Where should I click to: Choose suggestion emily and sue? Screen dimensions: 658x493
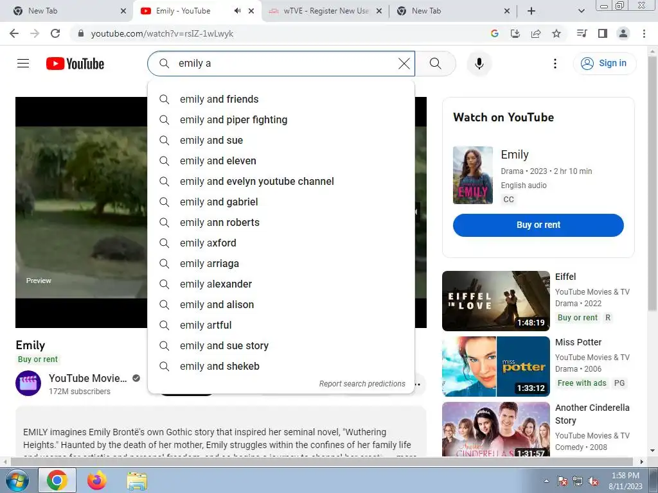[281, 140]
